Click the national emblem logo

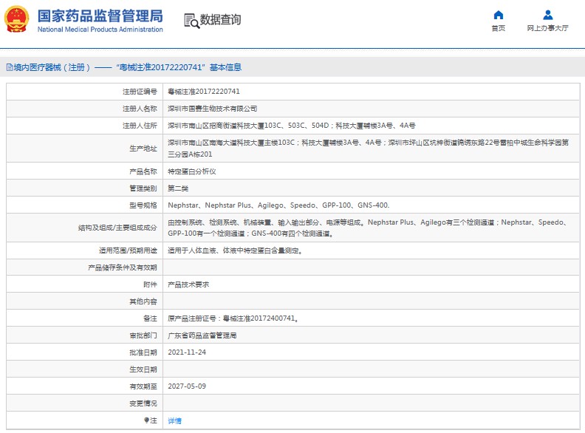[16, 19]
